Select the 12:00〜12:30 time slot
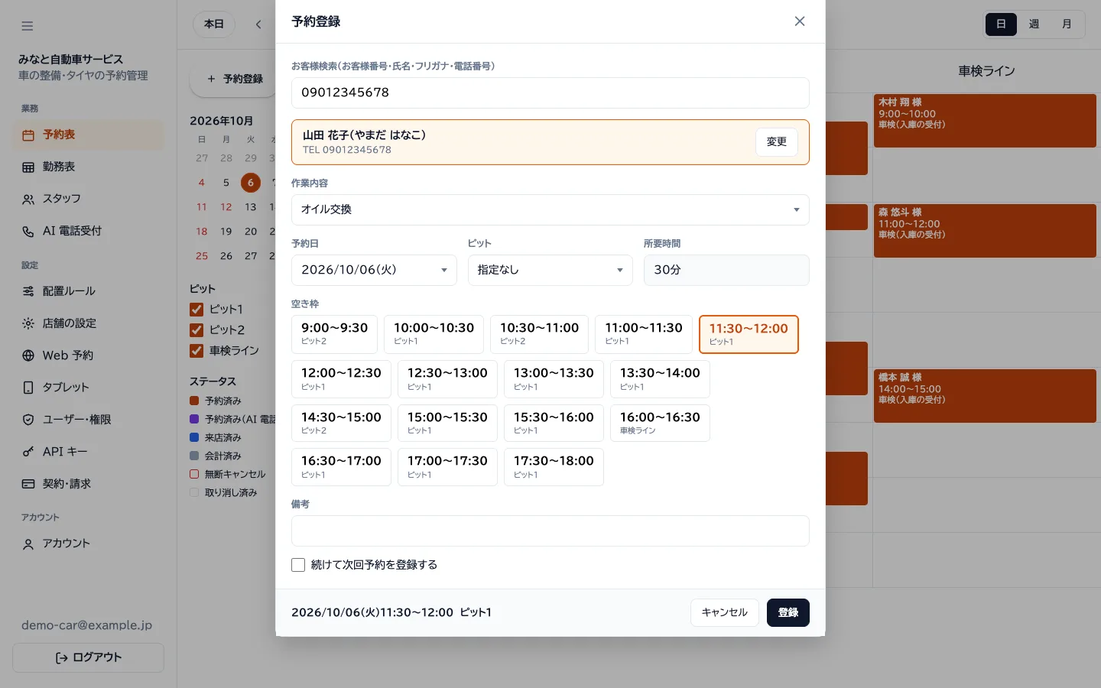Viewport: 1101px width, 688px height. click(341, 379)
